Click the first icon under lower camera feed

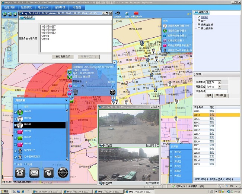pyautogui.click(x=101, y=183)
